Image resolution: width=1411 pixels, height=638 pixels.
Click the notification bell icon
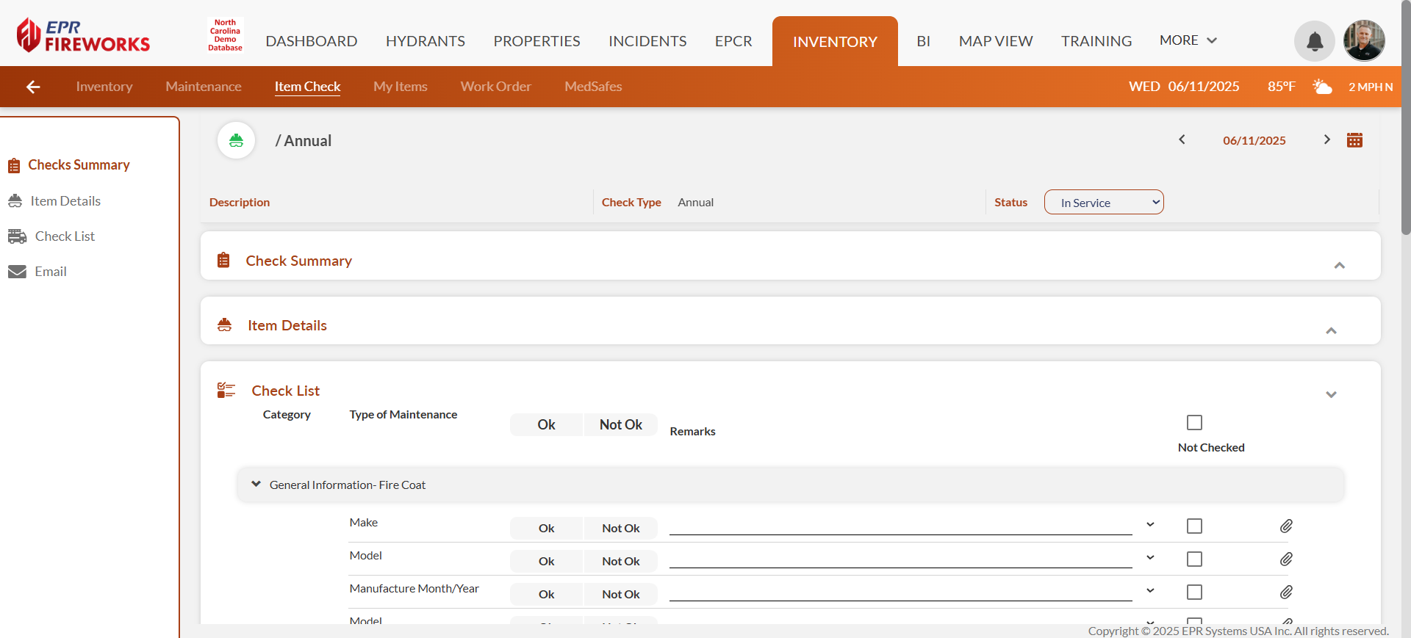1314,41
